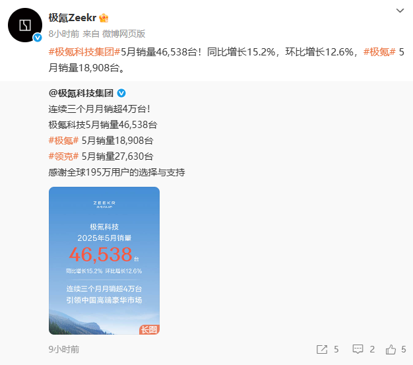Open the #极氪# hashtag in the top post
This screenshot has width=413, height=365.
pos(379,52)
